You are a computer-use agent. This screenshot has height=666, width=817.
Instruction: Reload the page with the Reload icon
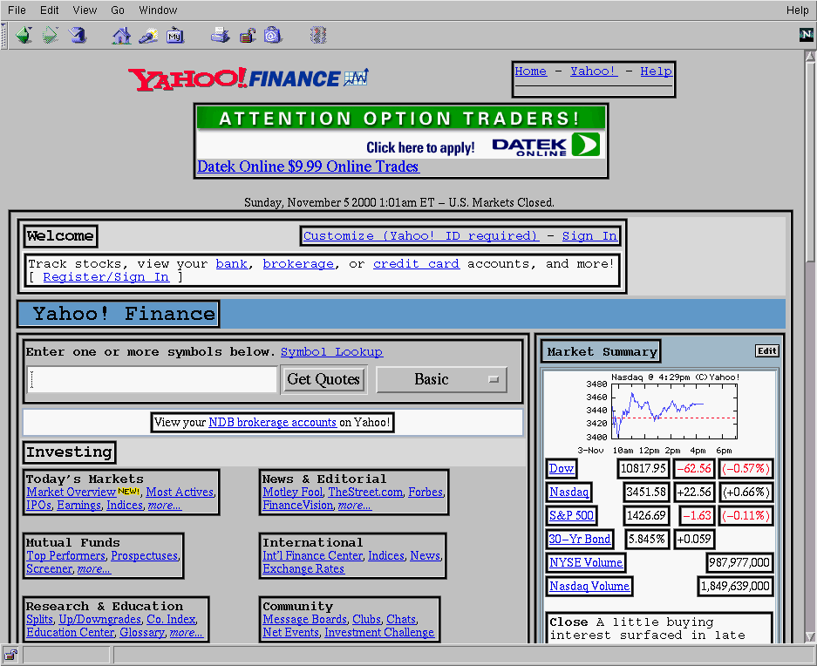(78, 36)
